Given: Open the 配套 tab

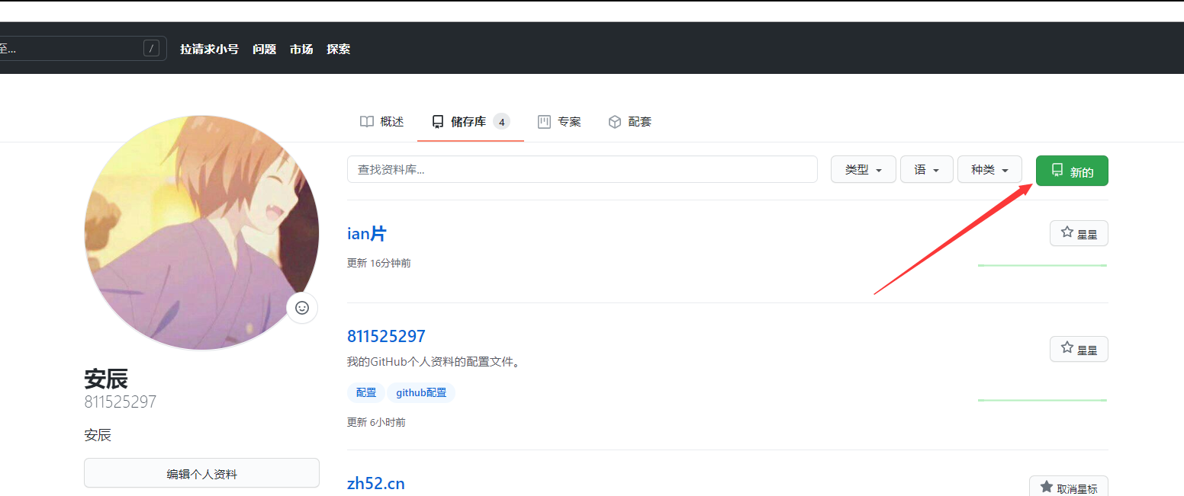Looking at the screenshot, I should point(629,122).
